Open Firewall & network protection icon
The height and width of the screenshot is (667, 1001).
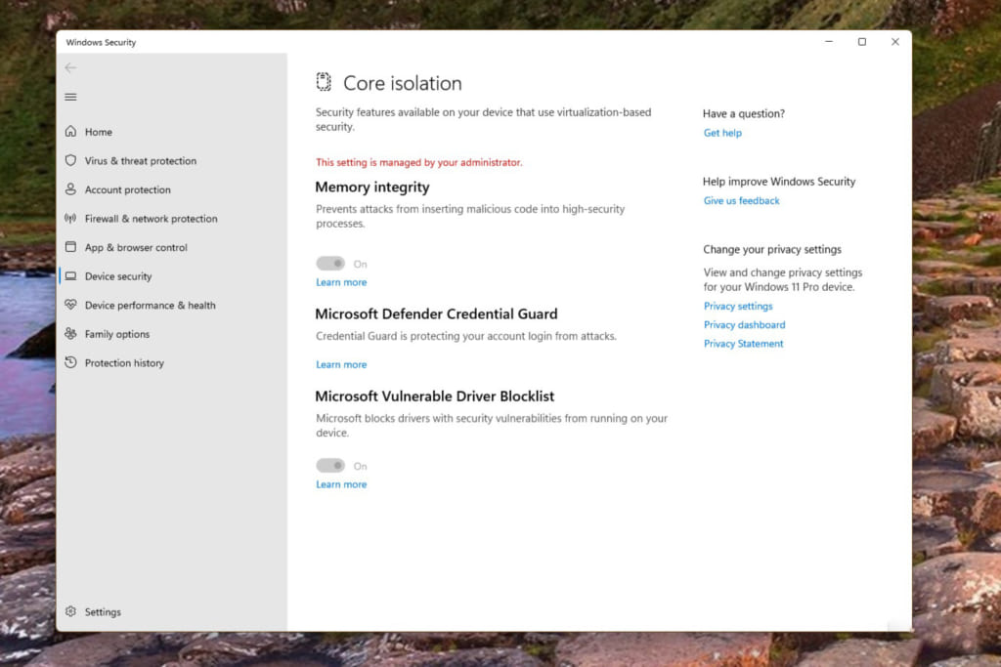coord(70,219)
